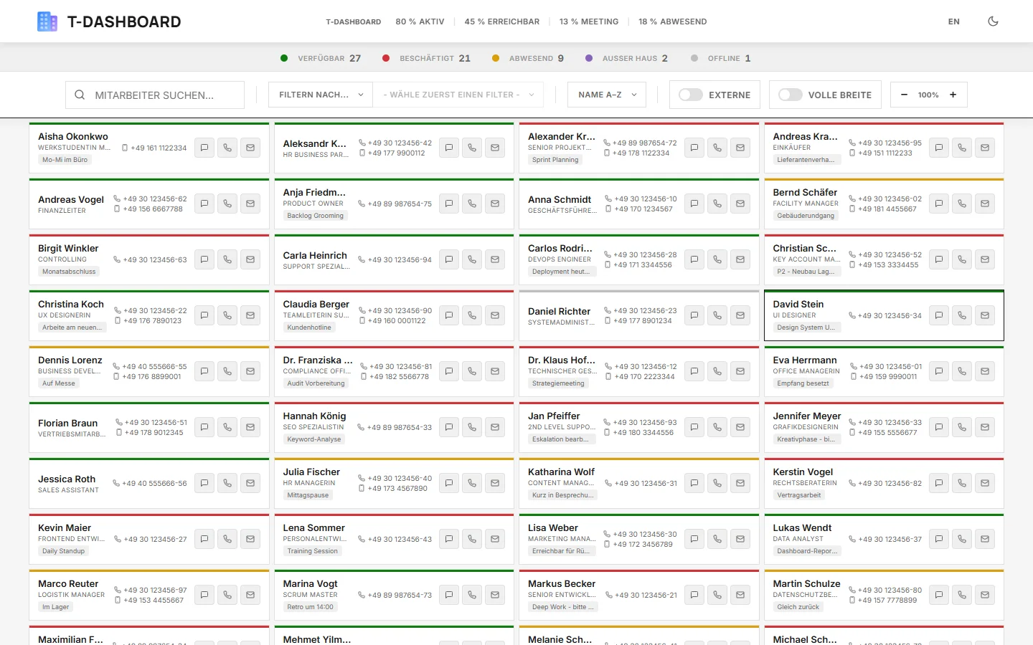Call Kerstin Vogel via phone icon
Screen dimensions: 1033x645
(x=962, y=483)
